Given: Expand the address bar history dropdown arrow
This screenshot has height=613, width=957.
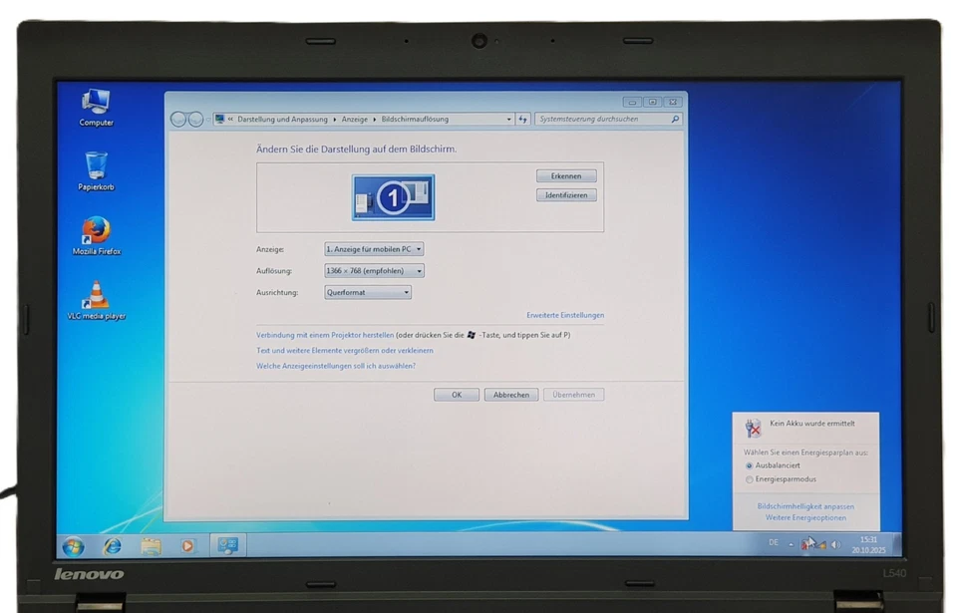Looking at the screenshot, I should (509, 119).
